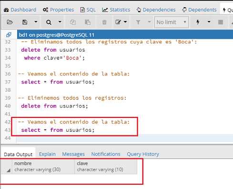Viewport: 233px width, 189px height.
Task: Open the SQL tab
Action: click(88, 10)
